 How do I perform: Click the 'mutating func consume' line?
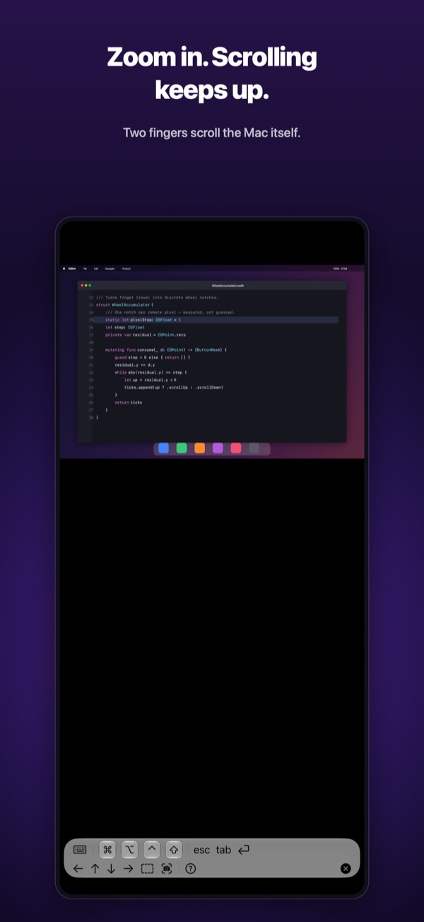(166, 350)
